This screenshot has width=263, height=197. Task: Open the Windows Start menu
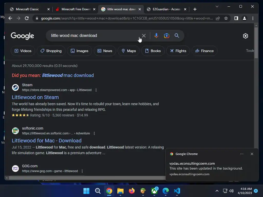tap(87, 191)
